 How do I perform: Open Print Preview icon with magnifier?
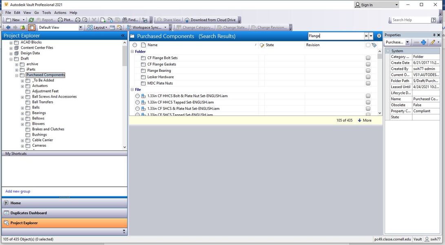(85, 20)
